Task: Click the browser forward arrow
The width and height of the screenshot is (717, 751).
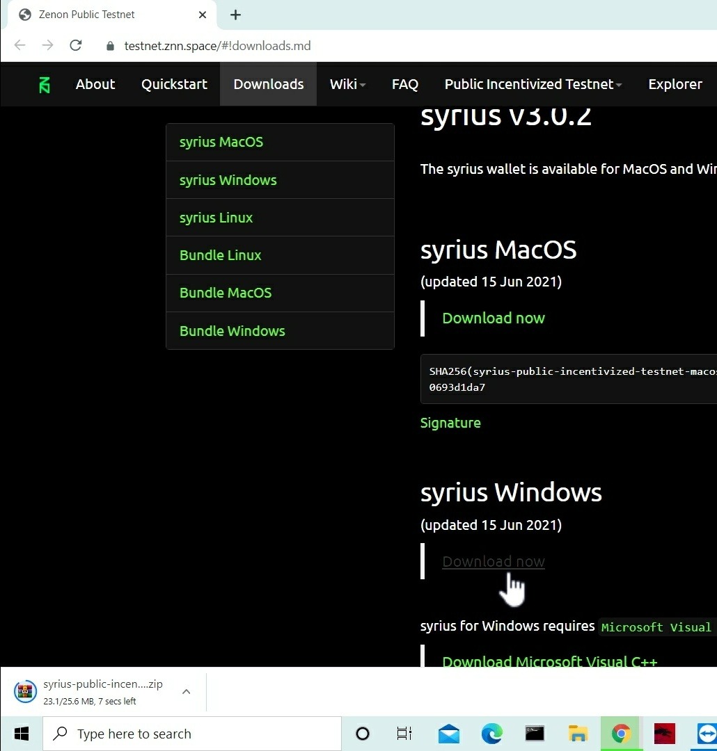Action: tap(47, 45)
